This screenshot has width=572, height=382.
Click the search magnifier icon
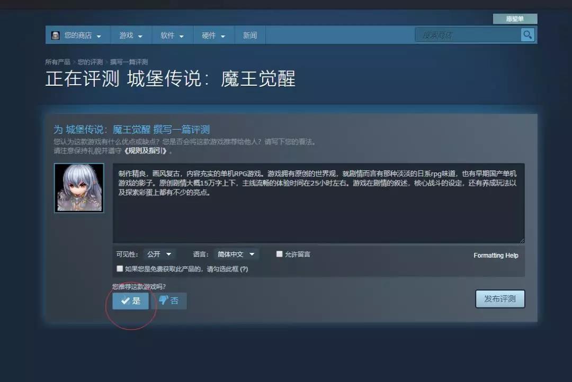pyautogui.click(x=528, y=35)
